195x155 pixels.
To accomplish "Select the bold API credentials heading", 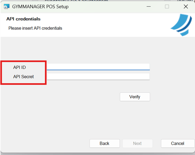I will pos(23,19).
